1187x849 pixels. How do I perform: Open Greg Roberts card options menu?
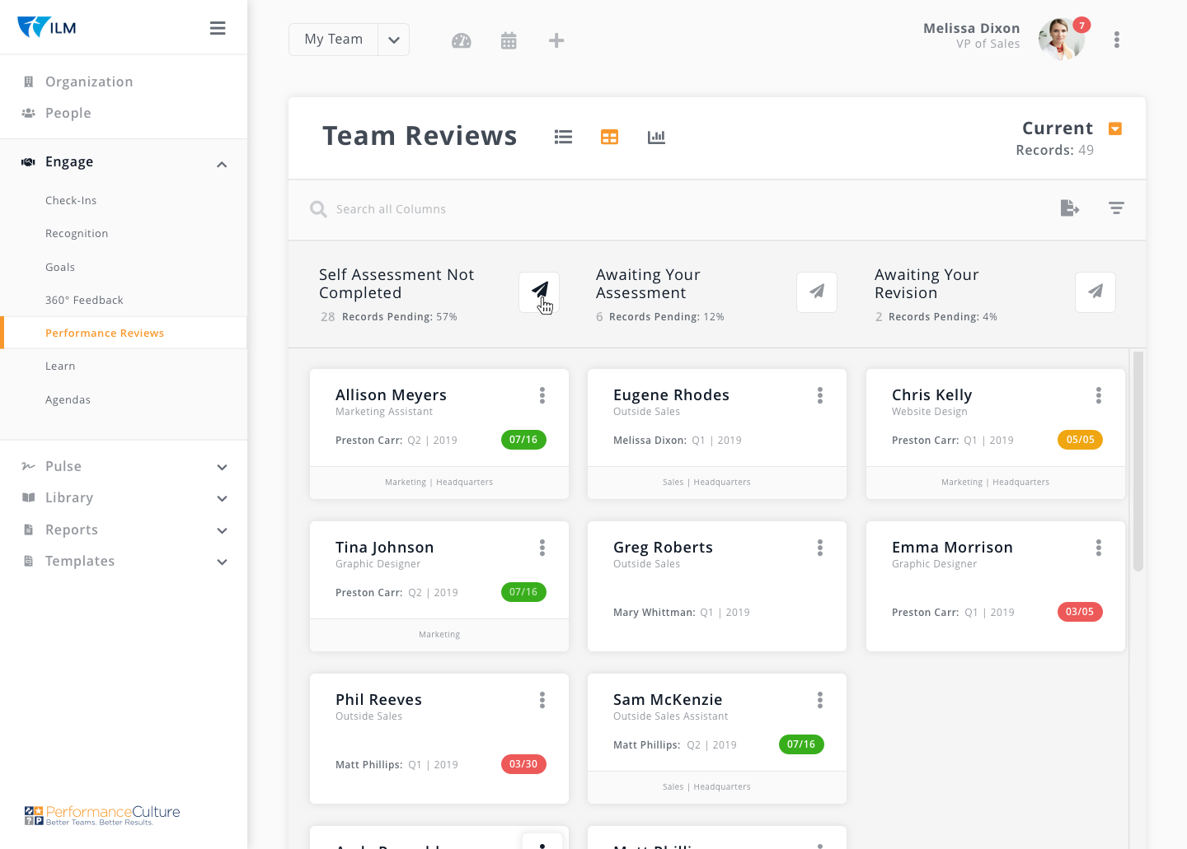coord(820,548)
